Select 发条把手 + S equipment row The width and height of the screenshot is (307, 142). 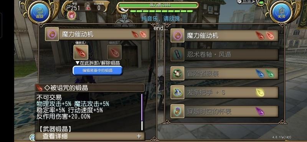[224, 92]
